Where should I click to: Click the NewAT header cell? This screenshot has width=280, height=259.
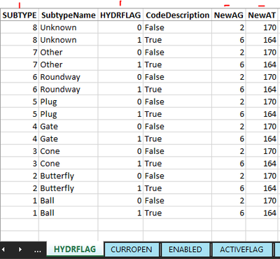click(x=262, y=15)
